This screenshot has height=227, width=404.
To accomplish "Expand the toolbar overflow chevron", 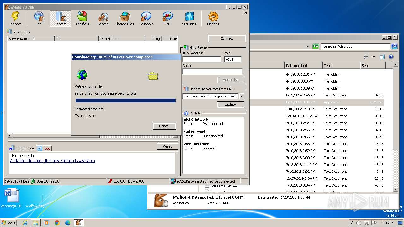I will coord(246,13).
